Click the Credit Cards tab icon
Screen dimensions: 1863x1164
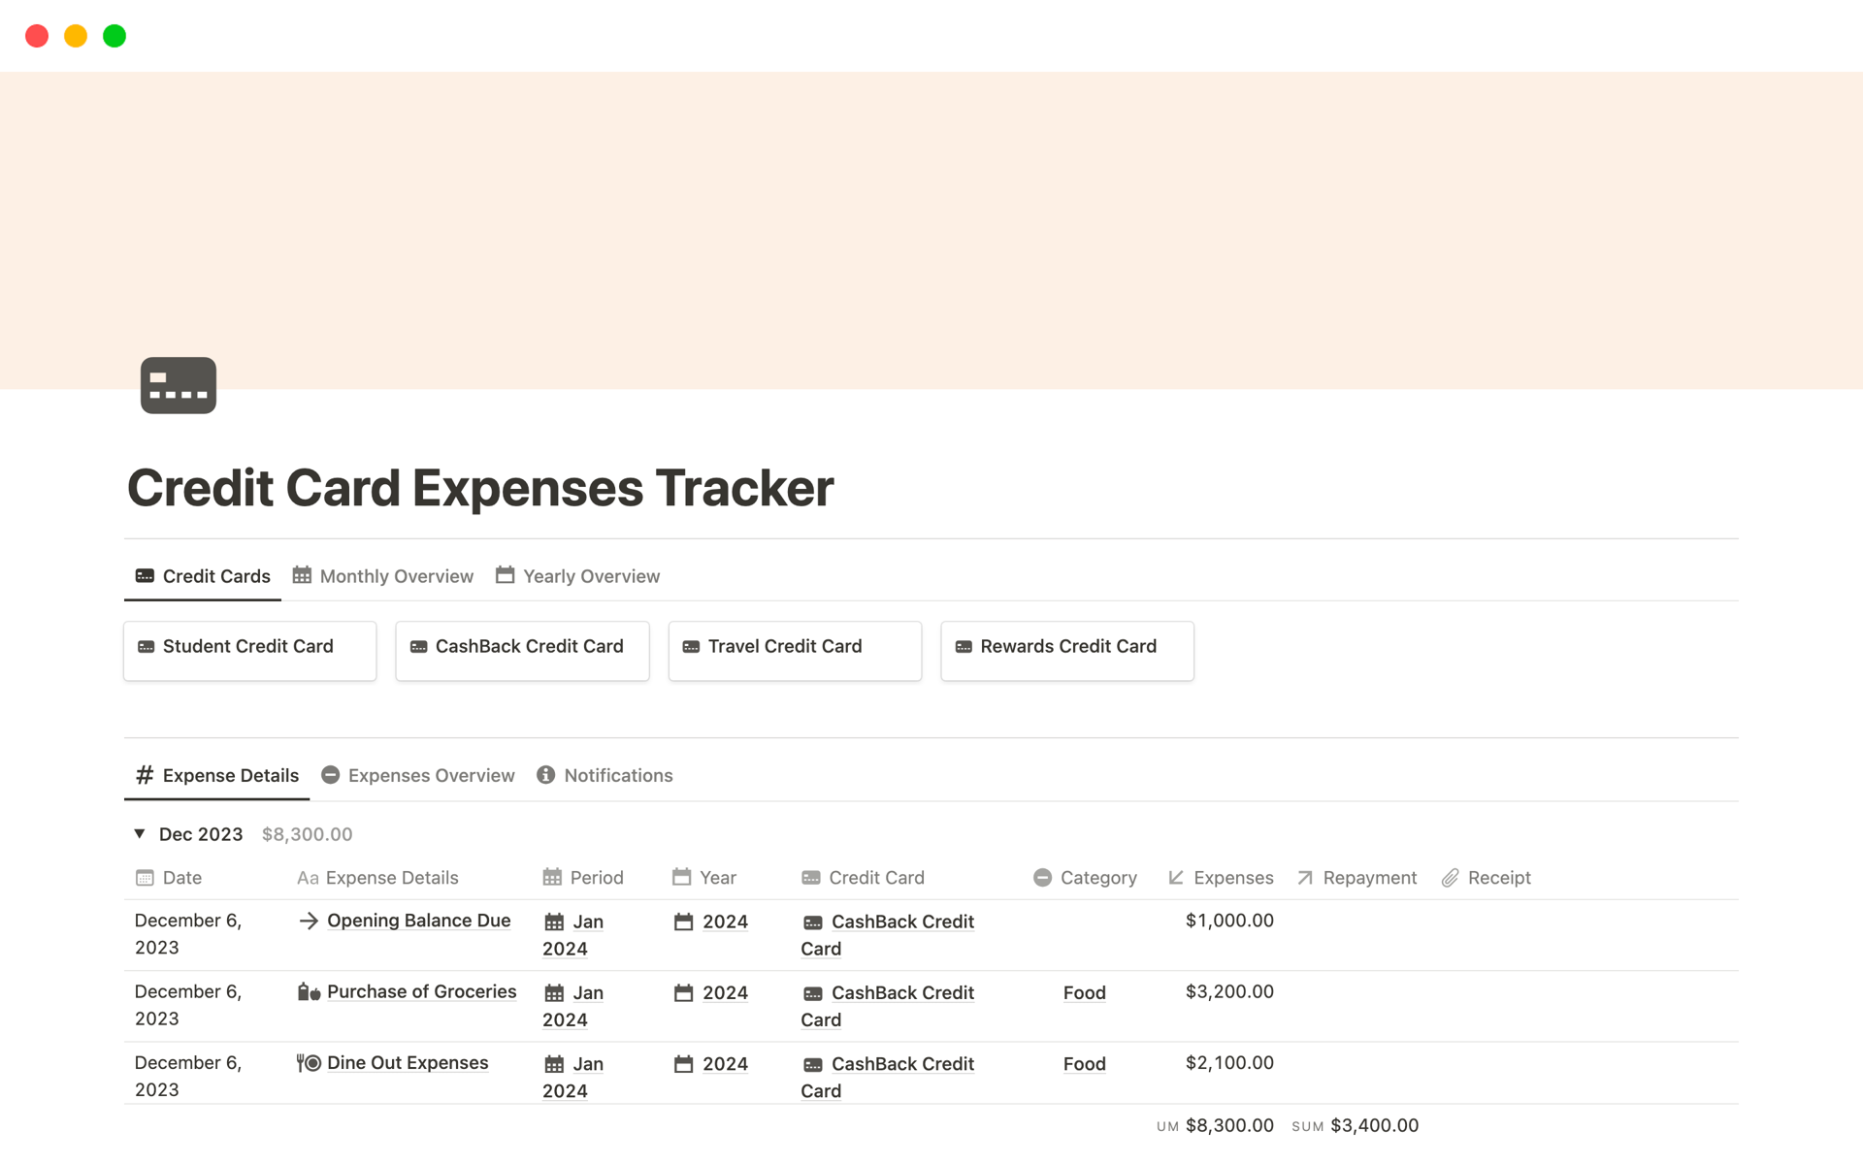coord(144,575)
